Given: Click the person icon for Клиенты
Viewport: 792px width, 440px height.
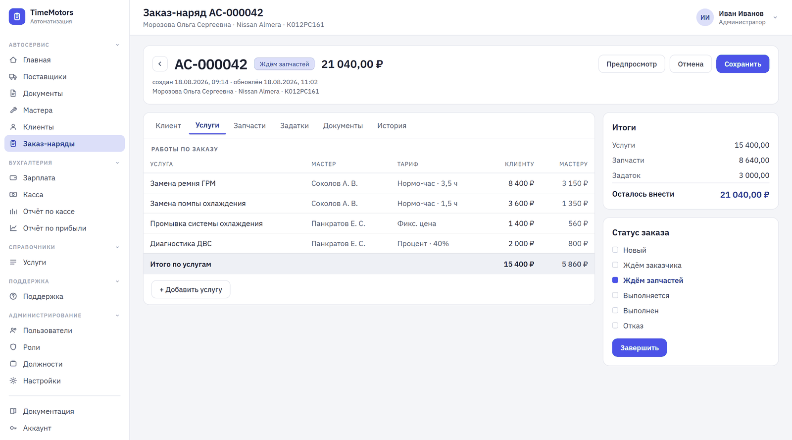Looking at the screenshot, I should 13,127.
